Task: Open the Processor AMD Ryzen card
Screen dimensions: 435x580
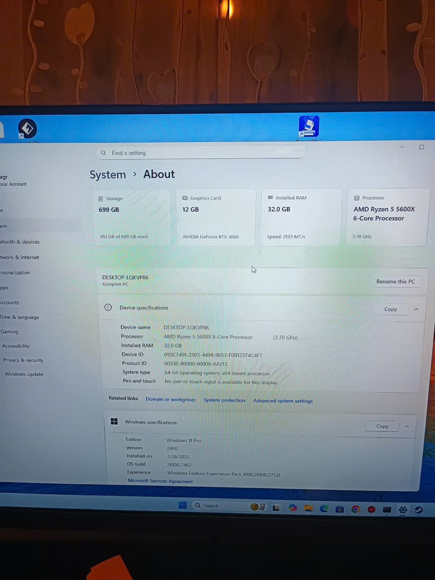Action: click(387, 217)
